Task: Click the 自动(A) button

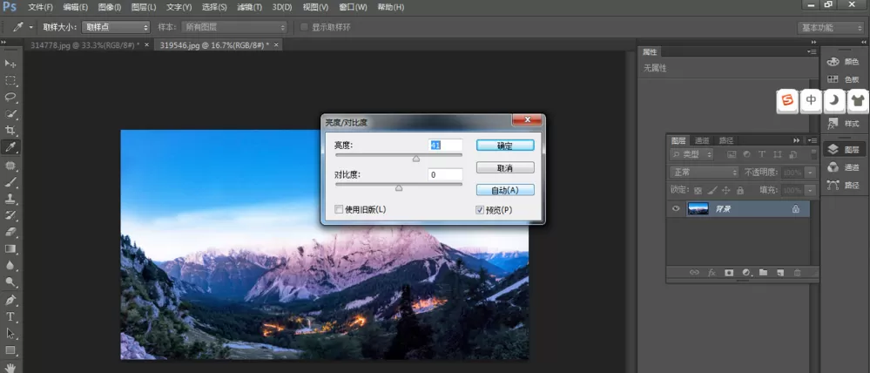Action: pyautogui.click(x=505, y=190)
